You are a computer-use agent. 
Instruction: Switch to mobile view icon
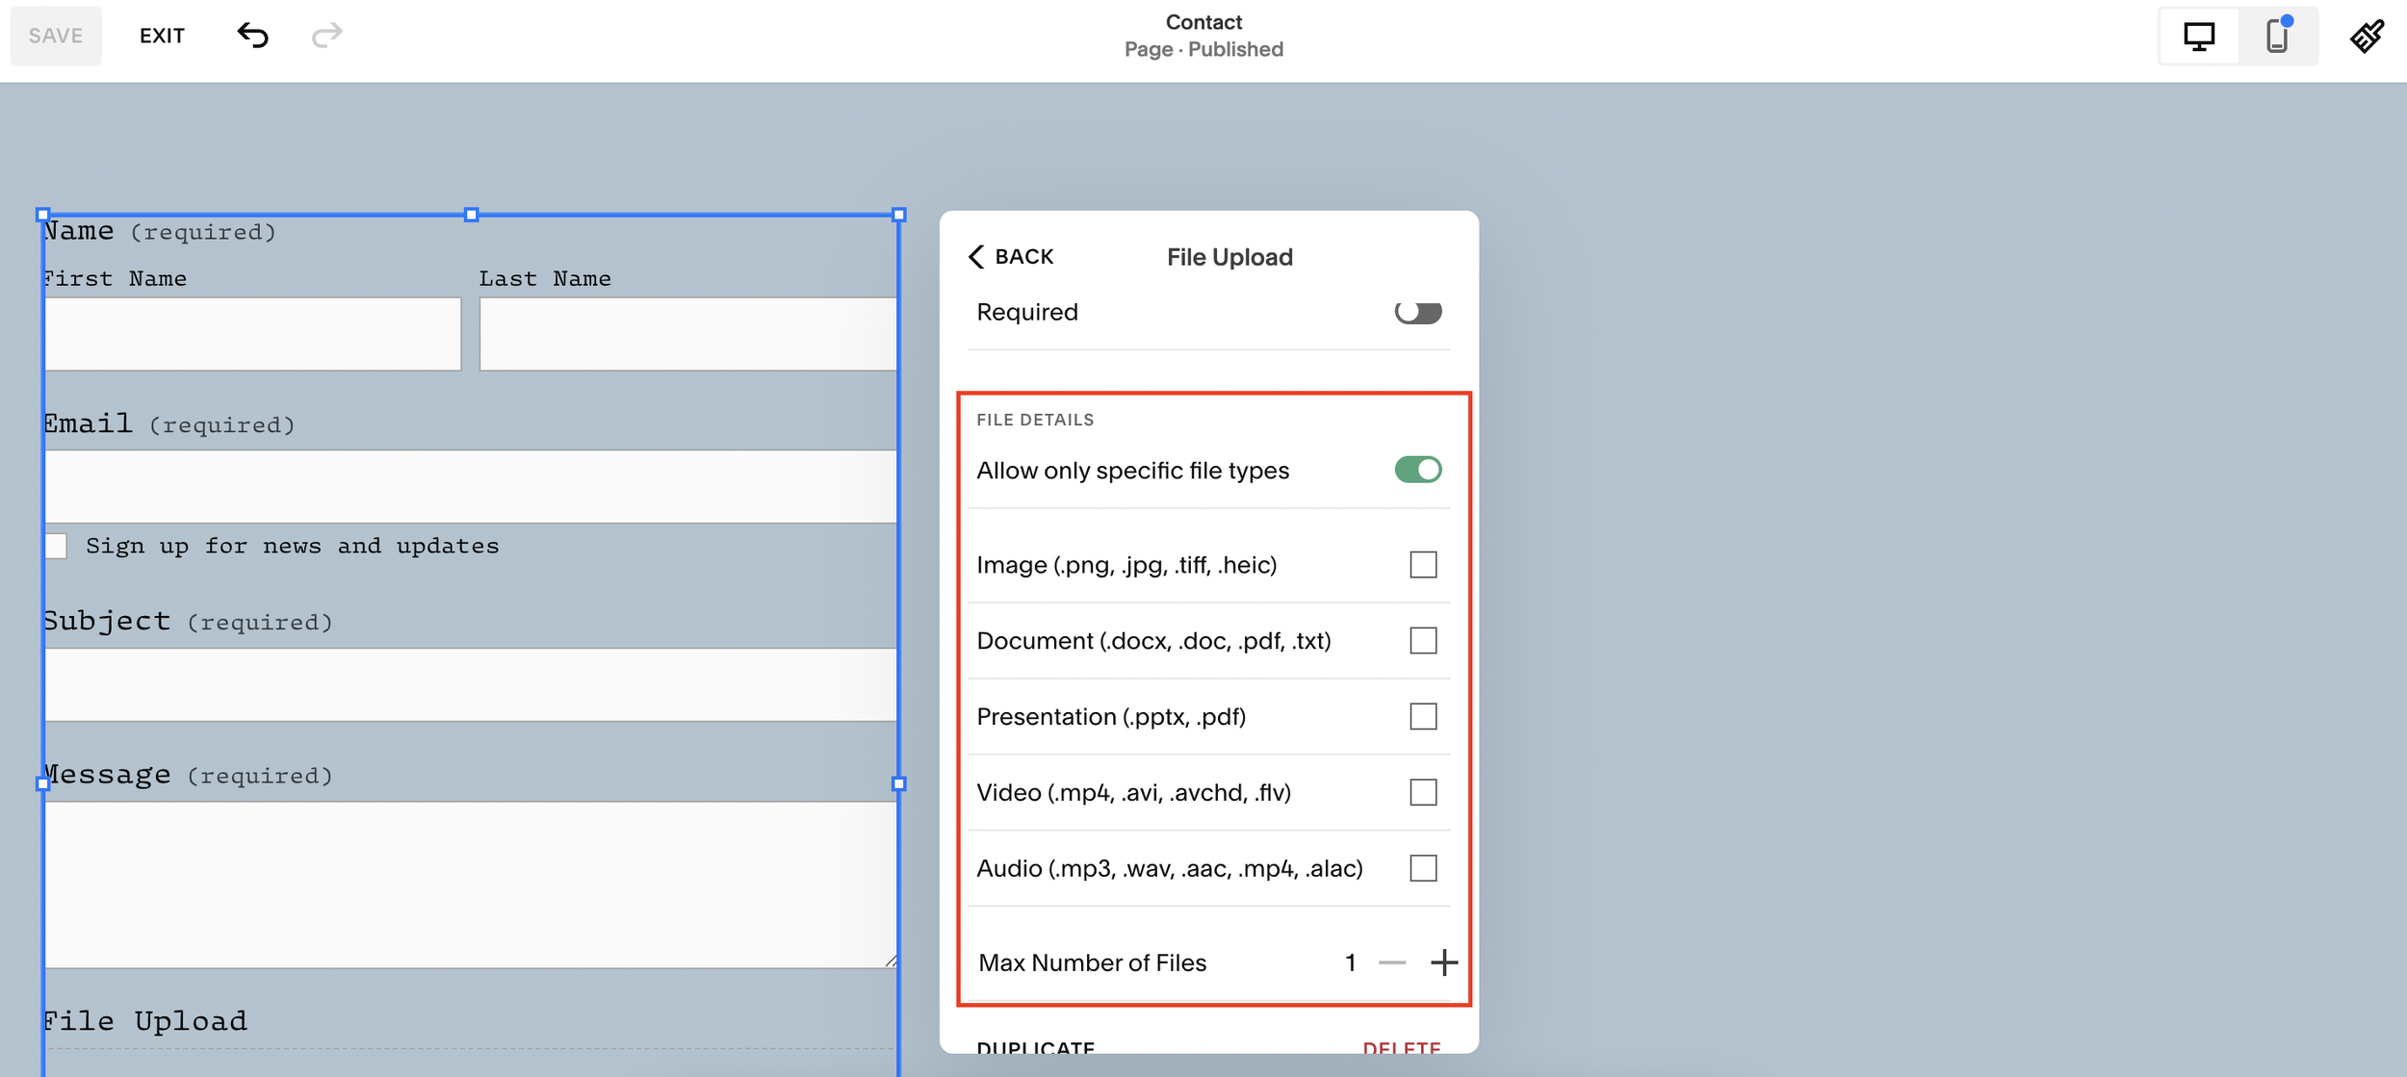click(x=2277, y=37)
